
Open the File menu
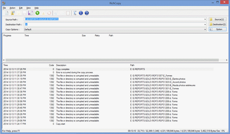(4, 8)
